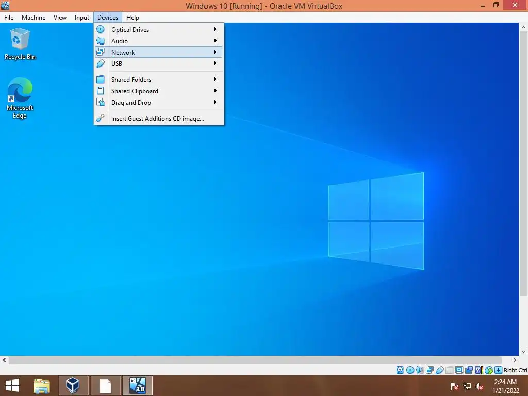
Task: Open the Input menu
Action: click(82, 18)
